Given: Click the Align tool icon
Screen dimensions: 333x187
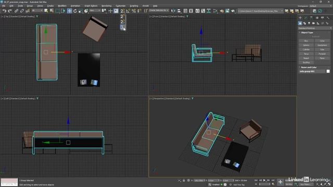Looking at the screenshot, I should click(x=179, y=11).
